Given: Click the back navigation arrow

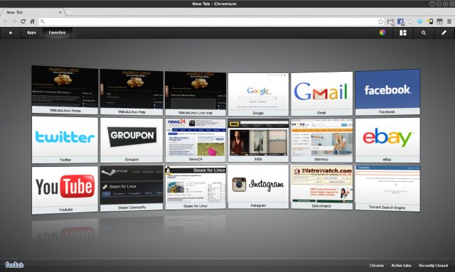Looking at the screenshot, I should point(6,21).
